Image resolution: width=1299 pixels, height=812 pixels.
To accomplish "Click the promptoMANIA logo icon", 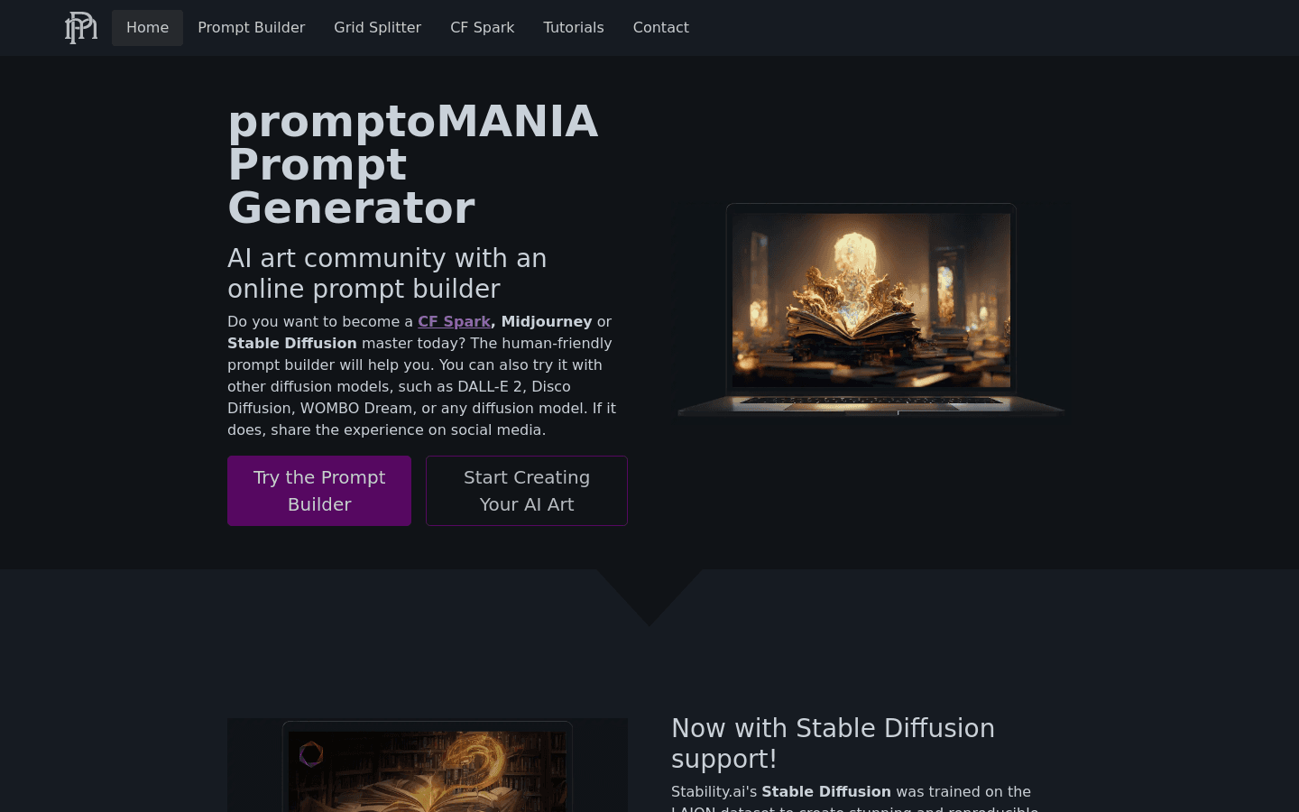I will pos(81,27).
